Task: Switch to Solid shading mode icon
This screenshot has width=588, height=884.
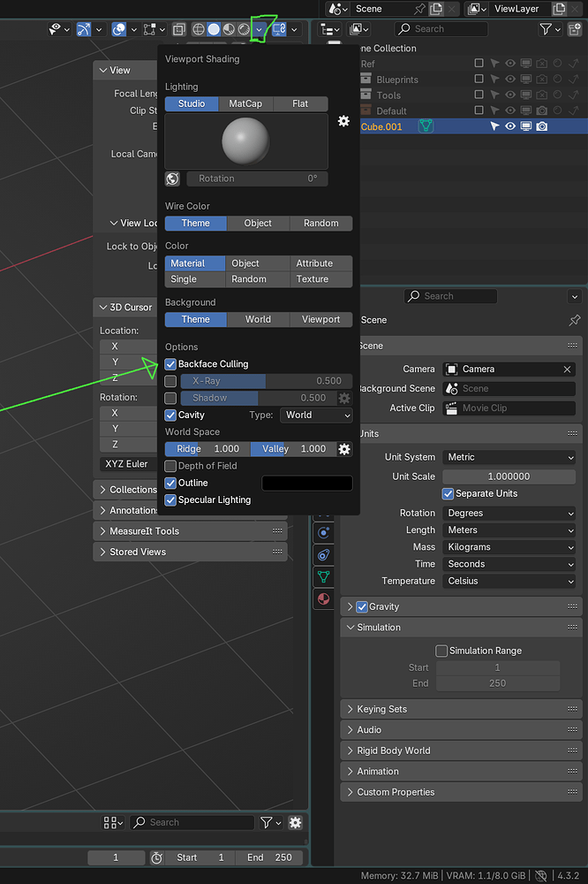Action: pos(214,29)
